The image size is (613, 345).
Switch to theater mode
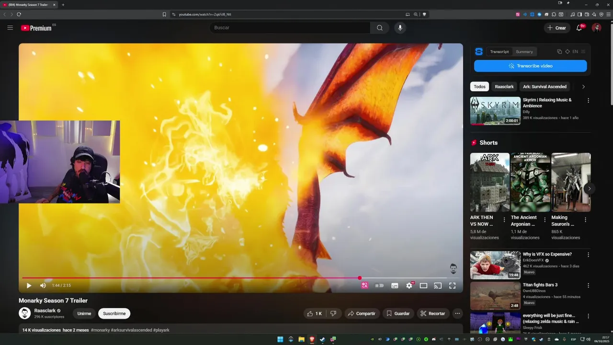423,286
